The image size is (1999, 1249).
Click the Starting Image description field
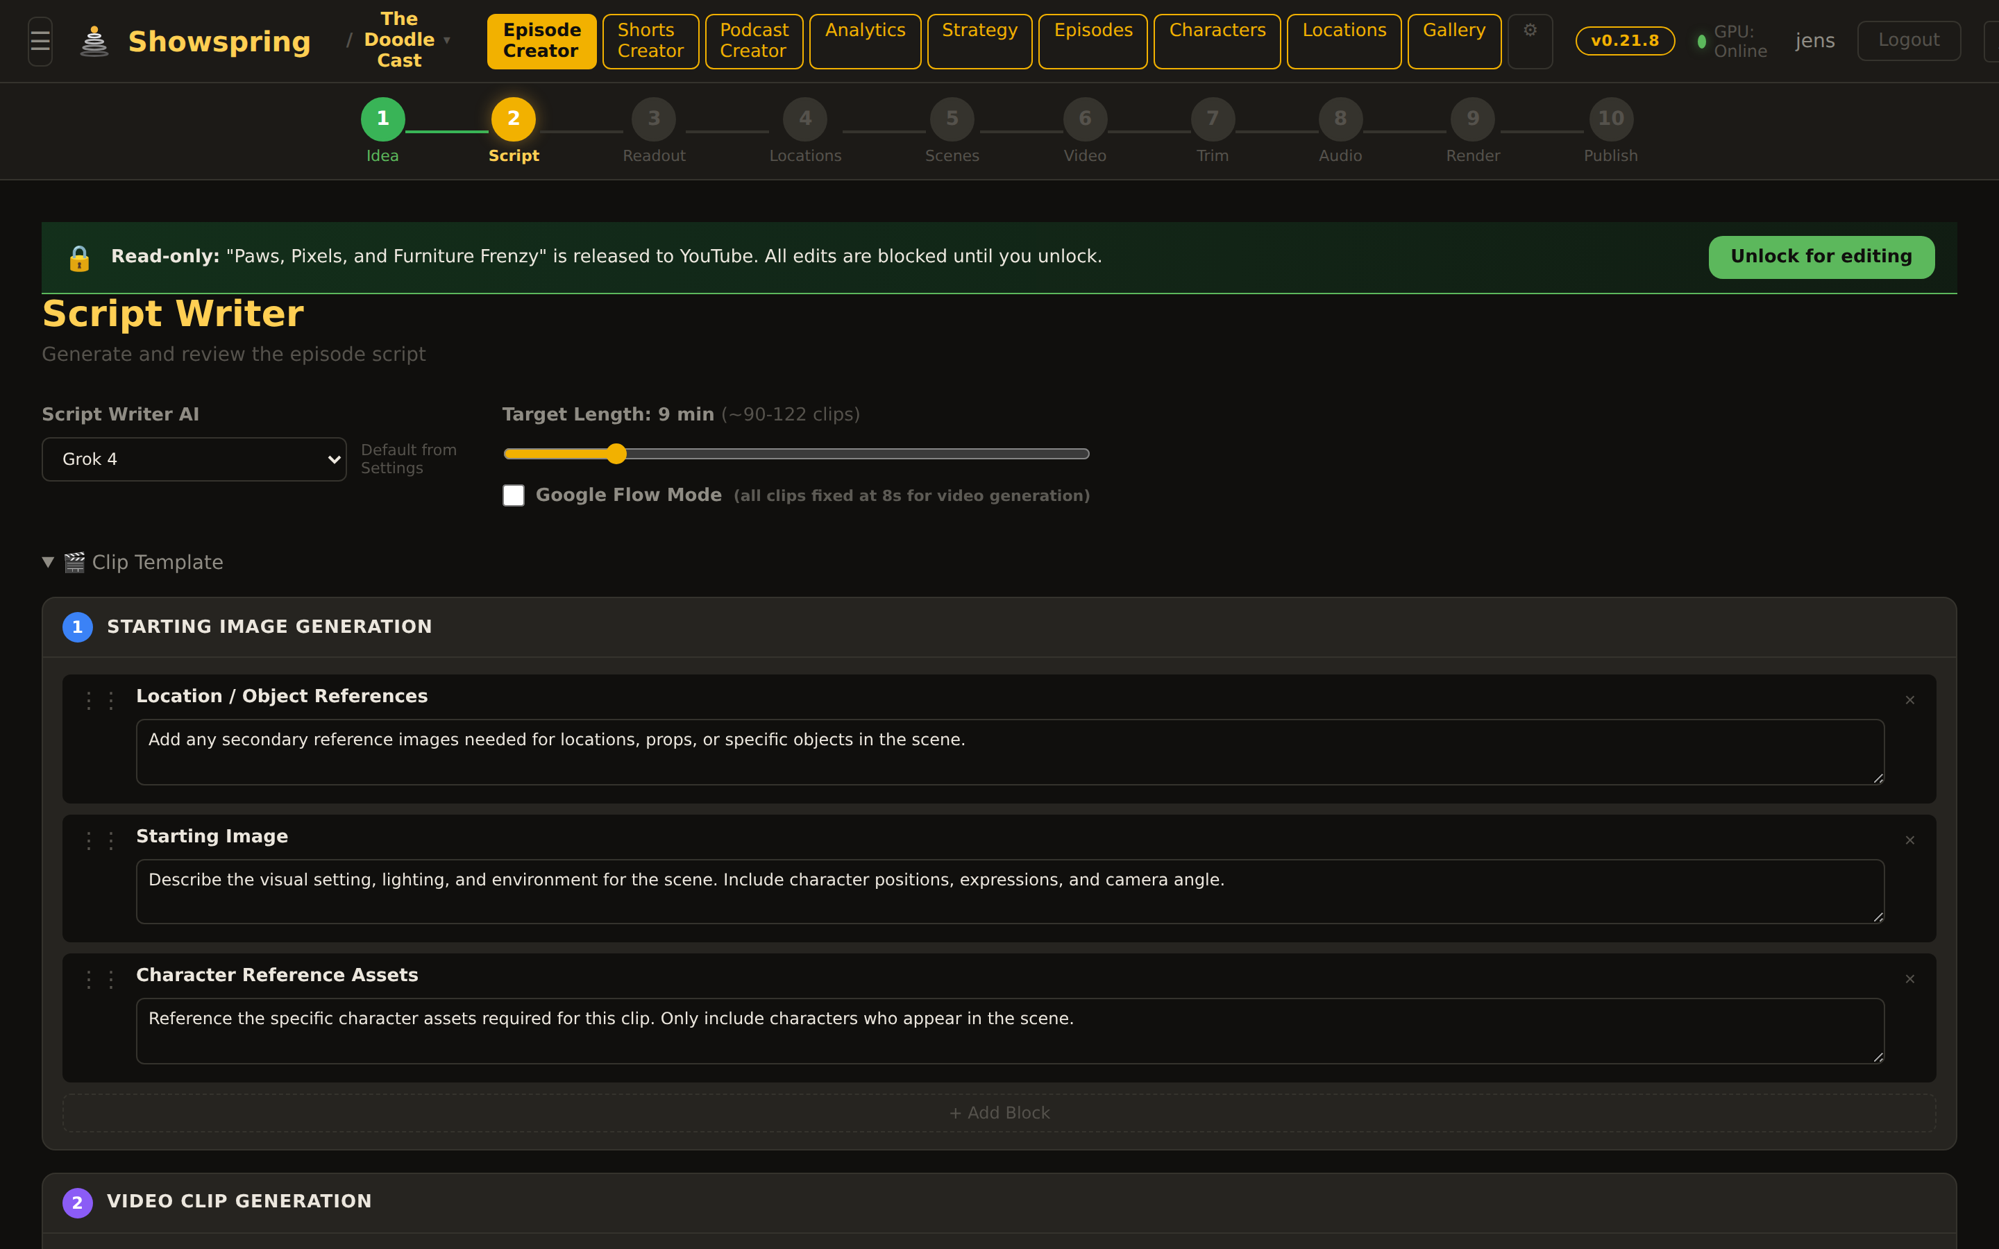point(1009,892)
